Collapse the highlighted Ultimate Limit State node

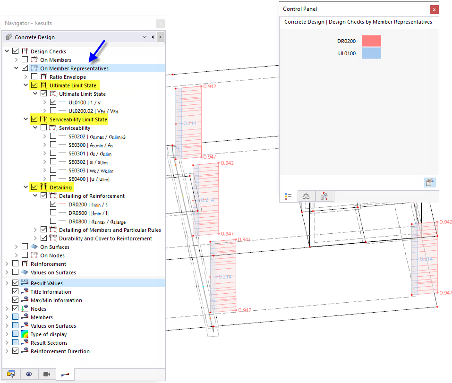pos(26,85)
